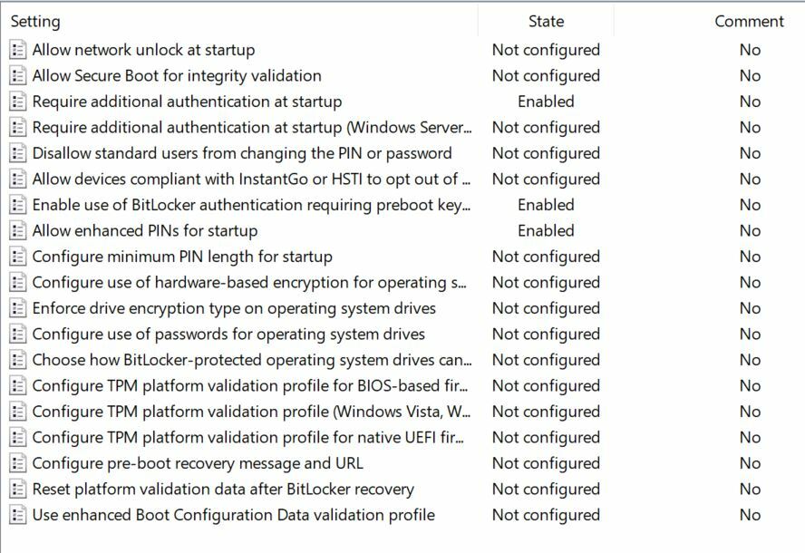Sort policies by the State column header
Screen dimensions: 805x553
(546, 21)
